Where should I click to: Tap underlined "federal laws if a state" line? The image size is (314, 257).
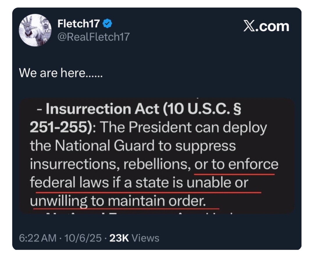point(107,183)
